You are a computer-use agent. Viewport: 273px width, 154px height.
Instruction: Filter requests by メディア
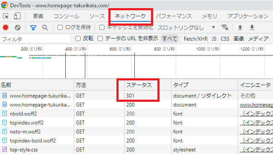coord(258,39)
